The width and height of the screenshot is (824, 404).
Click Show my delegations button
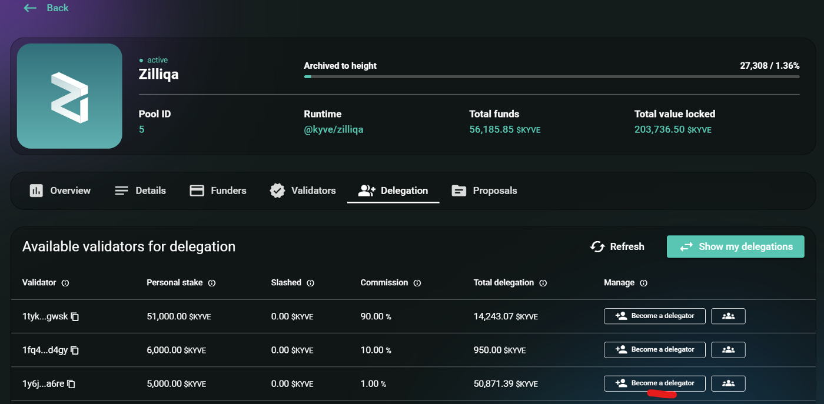[736, 246]
